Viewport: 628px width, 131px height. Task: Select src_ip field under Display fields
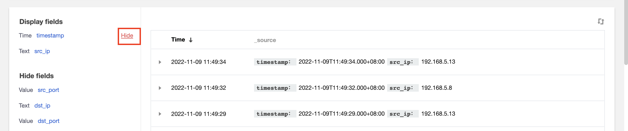(x=42, y=51)
